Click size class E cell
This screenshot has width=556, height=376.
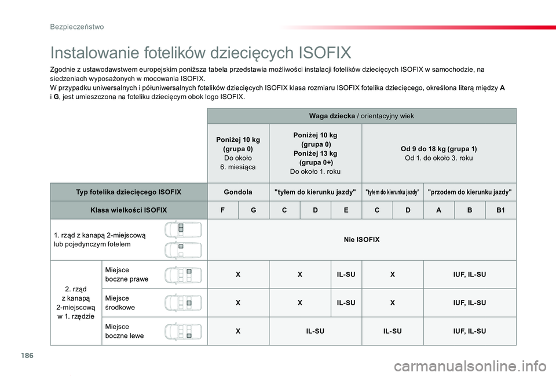[346, 210]
